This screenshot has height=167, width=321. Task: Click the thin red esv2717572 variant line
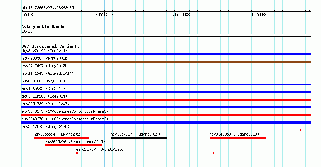tap(161, 130)
